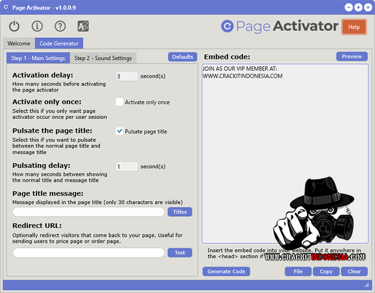
Task: Open the Titles list button
Action: 180,212
